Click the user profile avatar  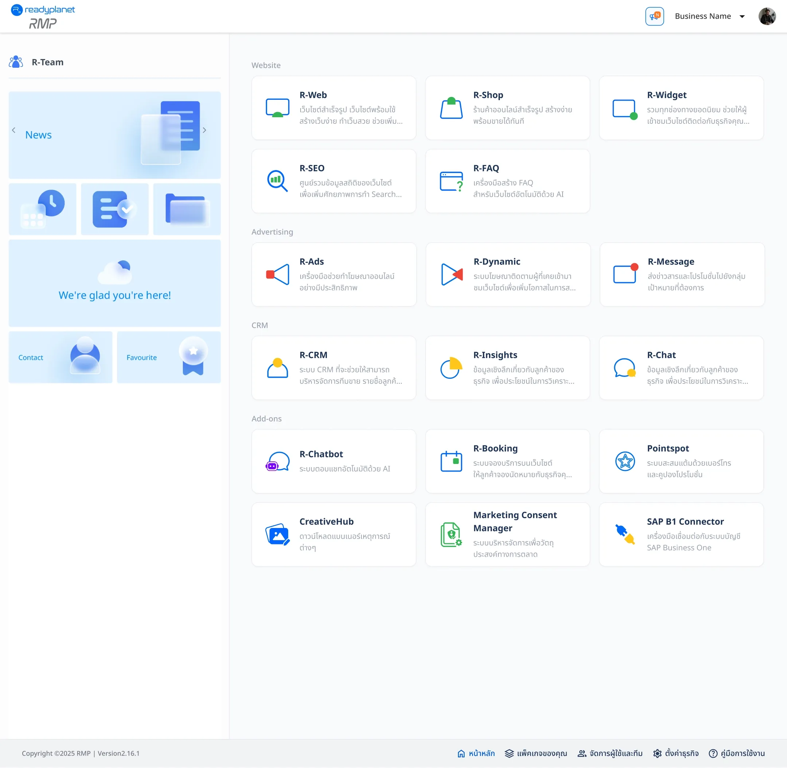point(767,16)
